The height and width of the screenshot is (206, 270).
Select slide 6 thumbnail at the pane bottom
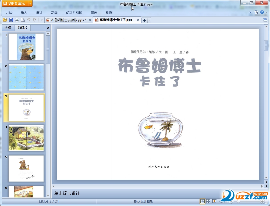coord(26,191)
